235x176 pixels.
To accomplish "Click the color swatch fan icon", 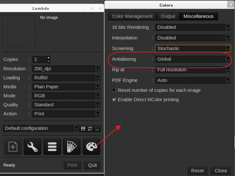I will pyautogui.click(x=71, y=147).
